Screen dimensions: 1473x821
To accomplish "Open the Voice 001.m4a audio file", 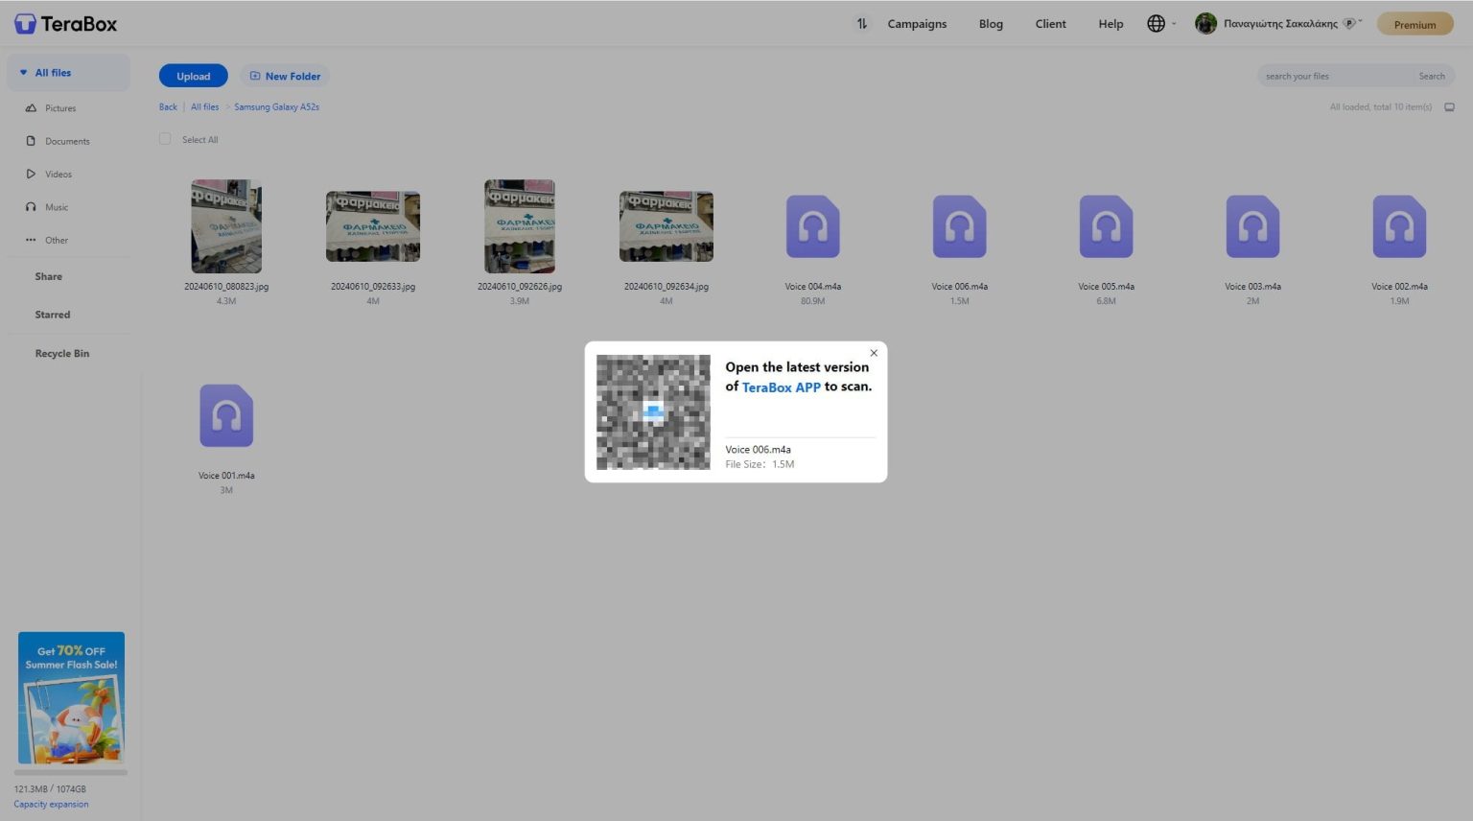I will [x=226, y=415].
